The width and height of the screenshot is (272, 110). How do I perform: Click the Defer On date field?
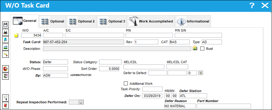(x=152, y=96)
